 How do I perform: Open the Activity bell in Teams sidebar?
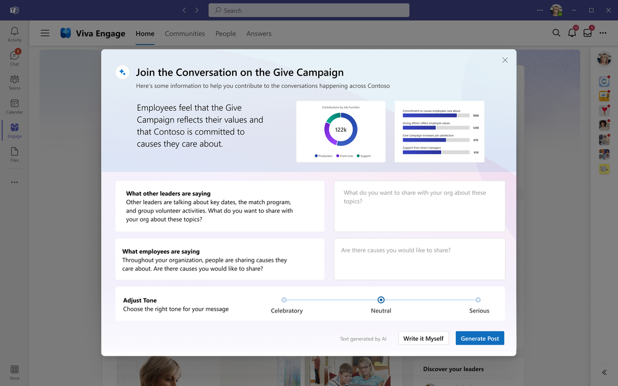click(14, 34)
